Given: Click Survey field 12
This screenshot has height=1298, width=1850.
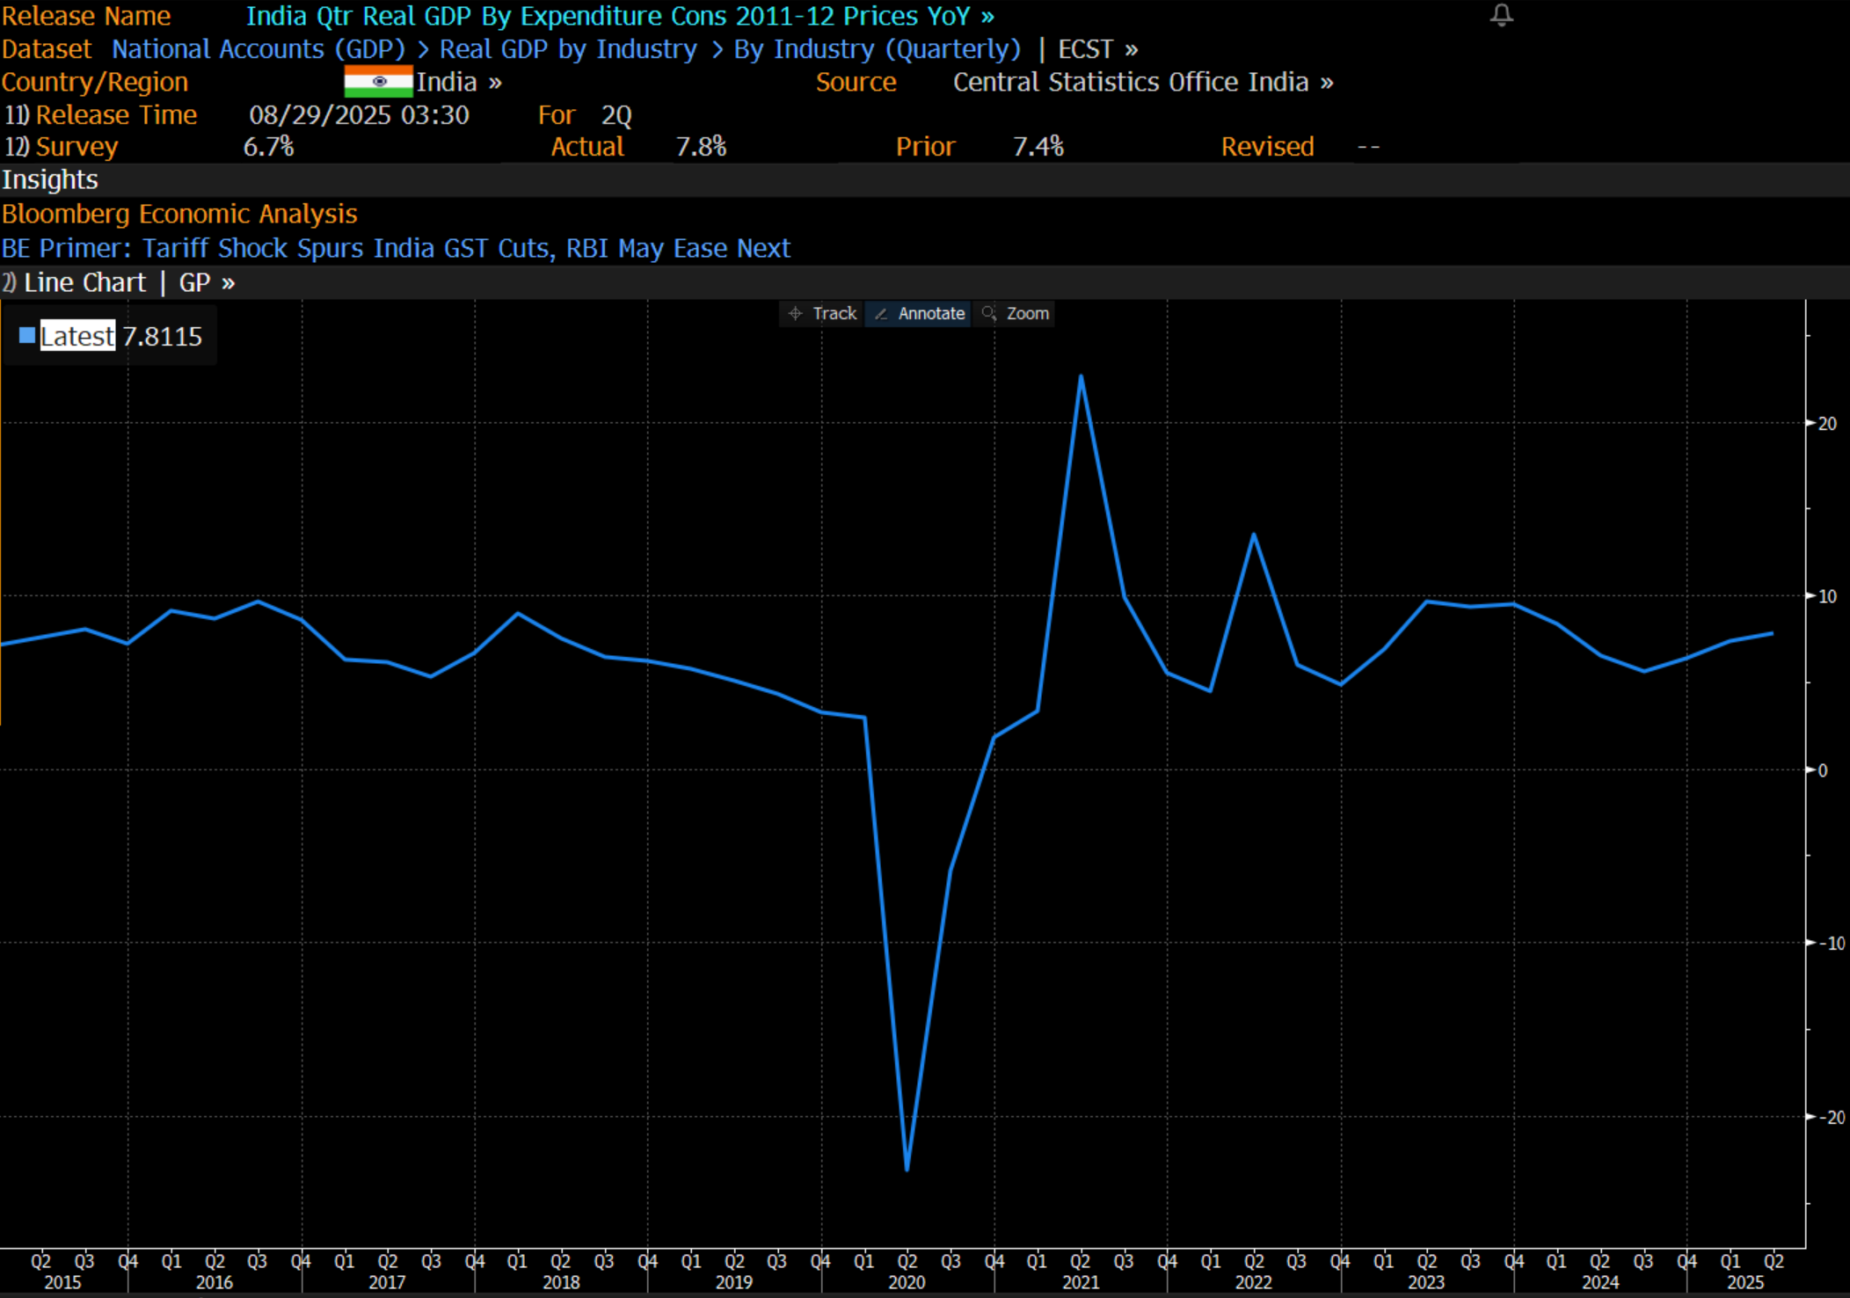Looking at the screenshot, I should pyautogui.click(x=62, y=147).
